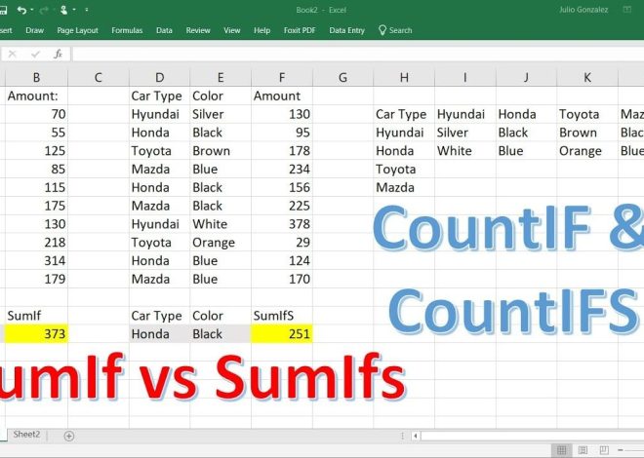Click the Touch/Mouse mode icon
The width and height of the screenshot is (644, 458).
(63, 10)
